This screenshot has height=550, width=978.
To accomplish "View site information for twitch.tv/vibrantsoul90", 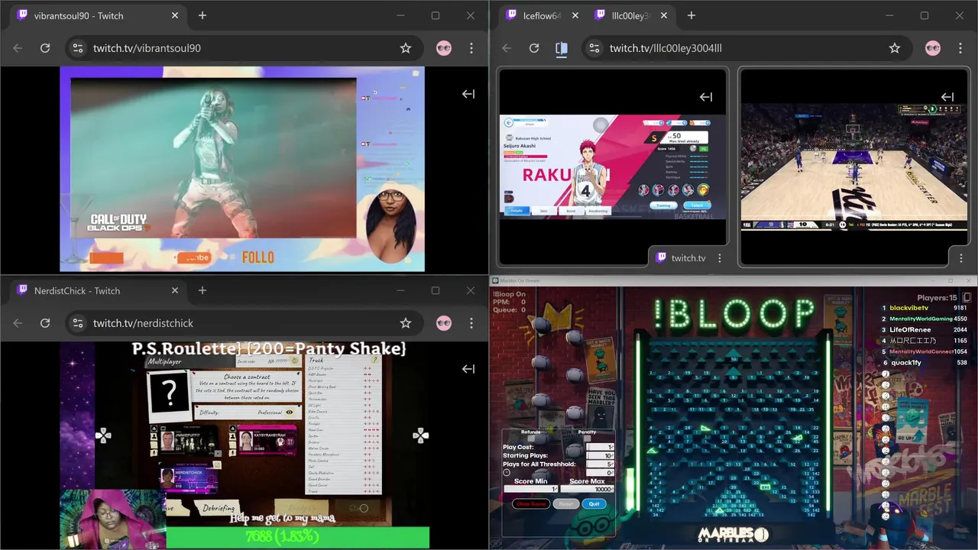I will tap(77, 48).
